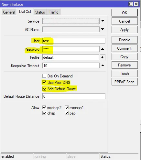Screen dimensions: 141x160
Task: Collapse the Password field arrow
Action: click(103, 49)
